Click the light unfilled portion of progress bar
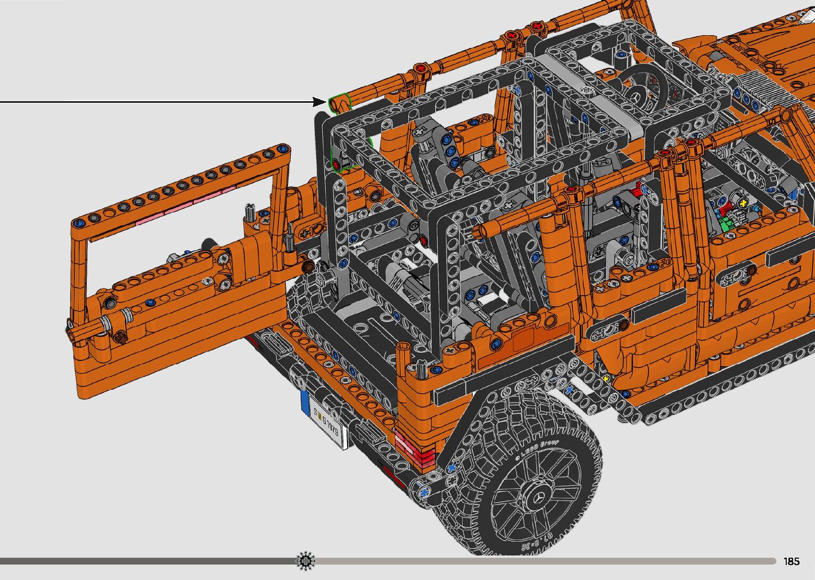815x580 pixels. (532, 561)
